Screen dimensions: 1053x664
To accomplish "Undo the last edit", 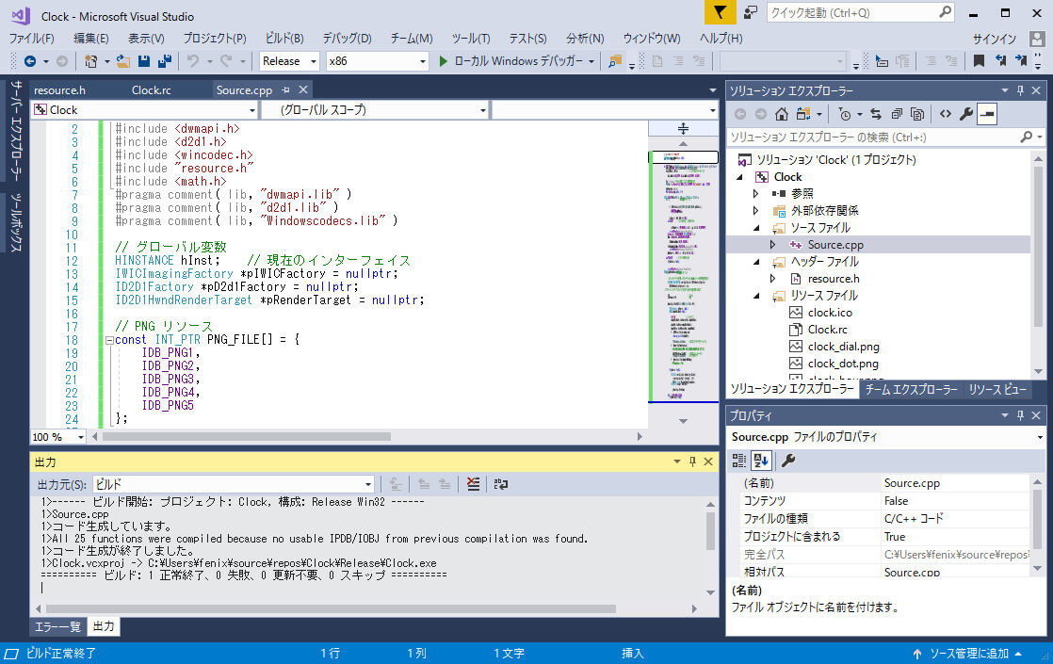I will point(193,61).
